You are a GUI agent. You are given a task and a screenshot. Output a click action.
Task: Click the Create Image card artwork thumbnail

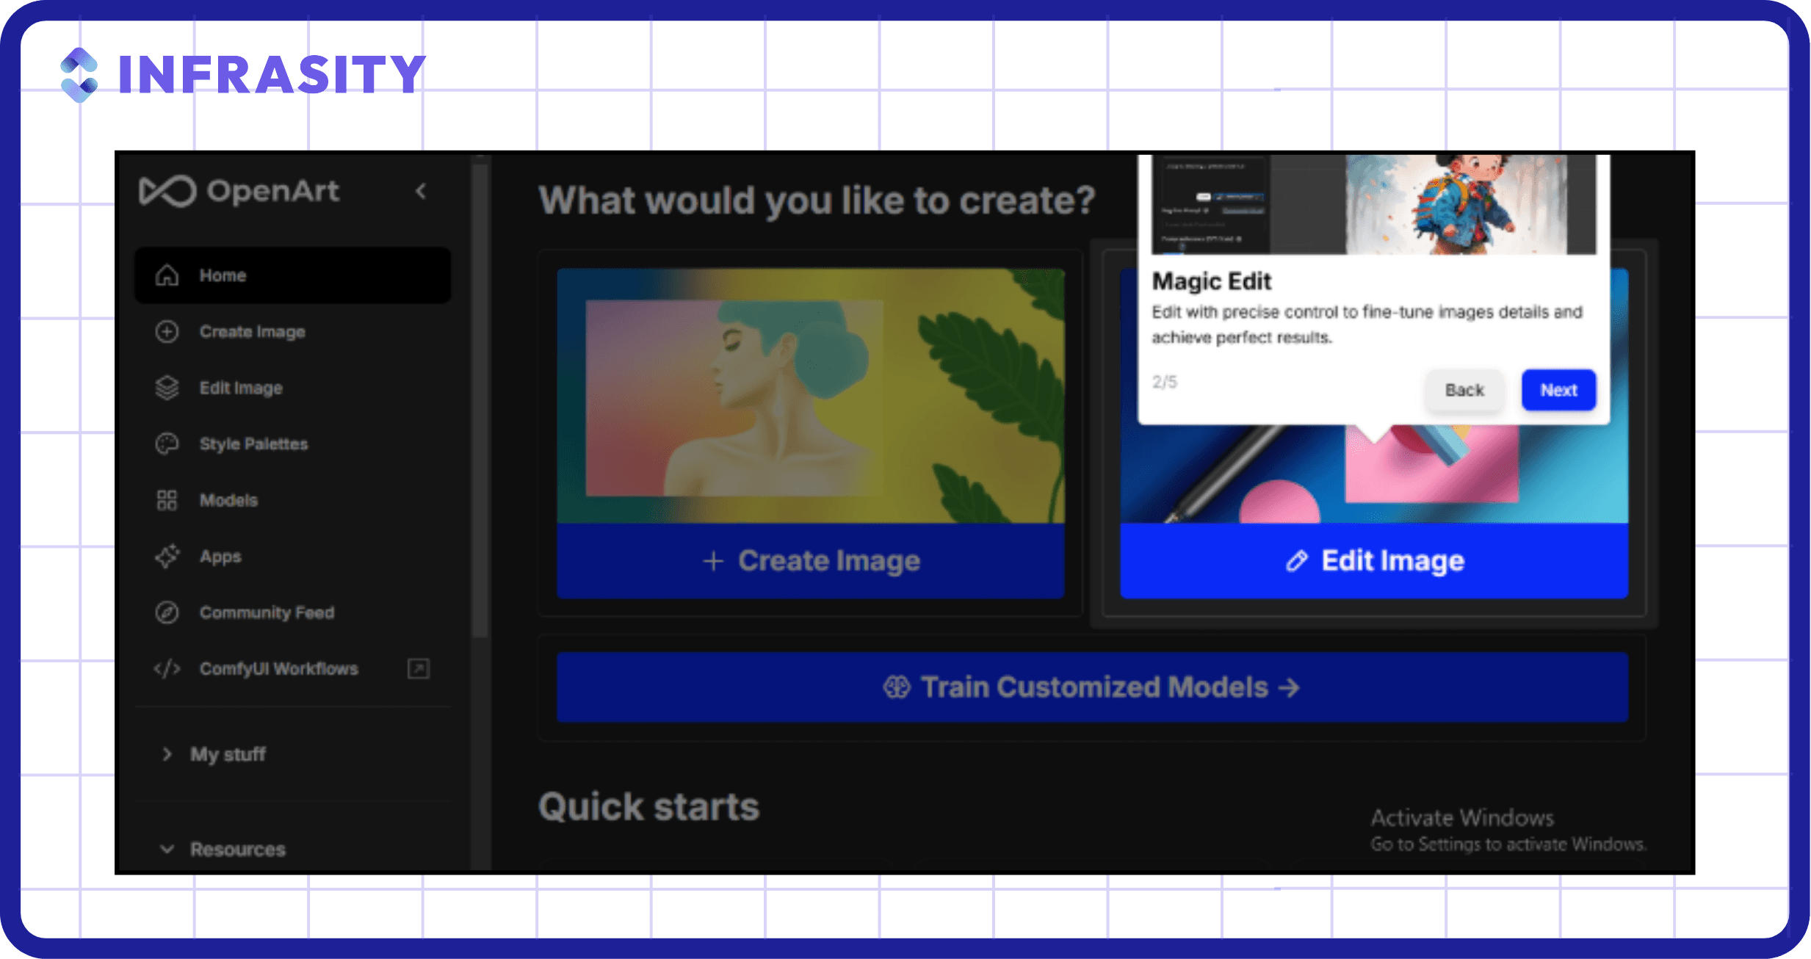811,397
